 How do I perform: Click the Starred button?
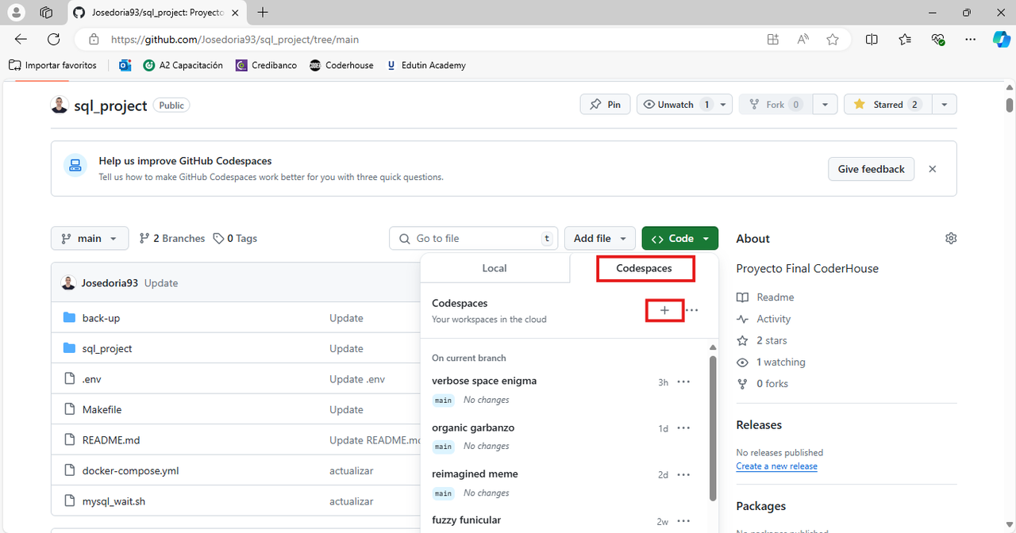click(x=887, y=105)
